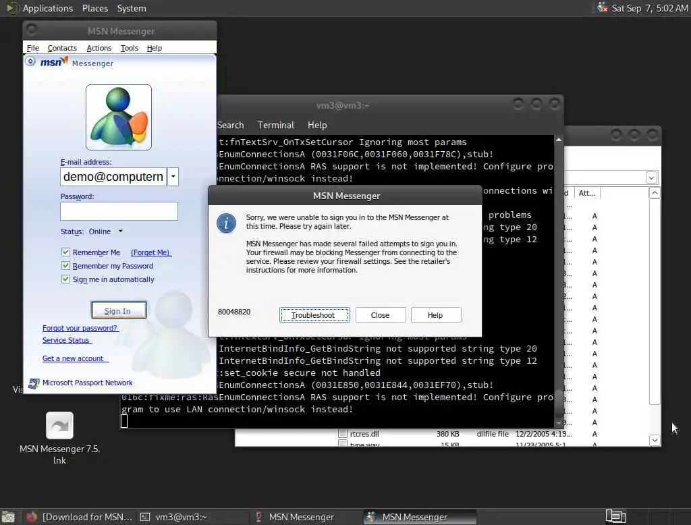The height and width of the screenshot is (525, 691).
Task: Click the round collapse icon beside msn logo
Action: 30,61
